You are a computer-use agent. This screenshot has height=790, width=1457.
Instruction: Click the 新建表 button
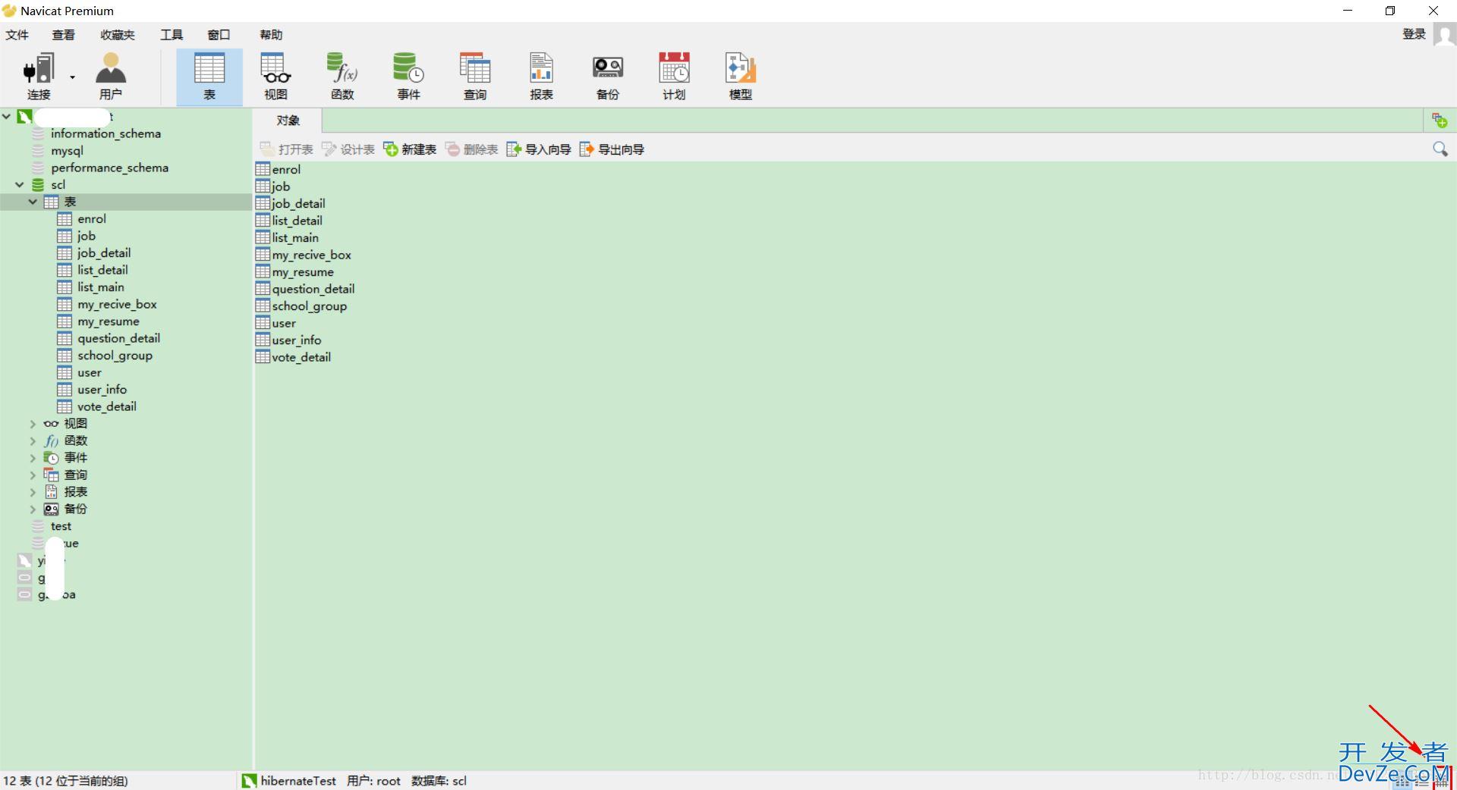[410, 149]
